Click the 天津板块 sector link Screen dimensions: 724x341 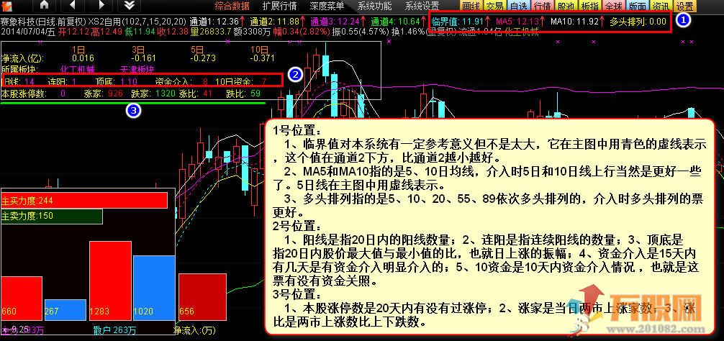pos(137,70)
